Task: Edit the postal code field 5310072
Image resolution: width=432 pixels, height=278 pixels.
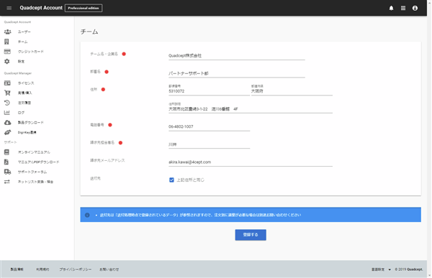Action: [x=209, y=91]
